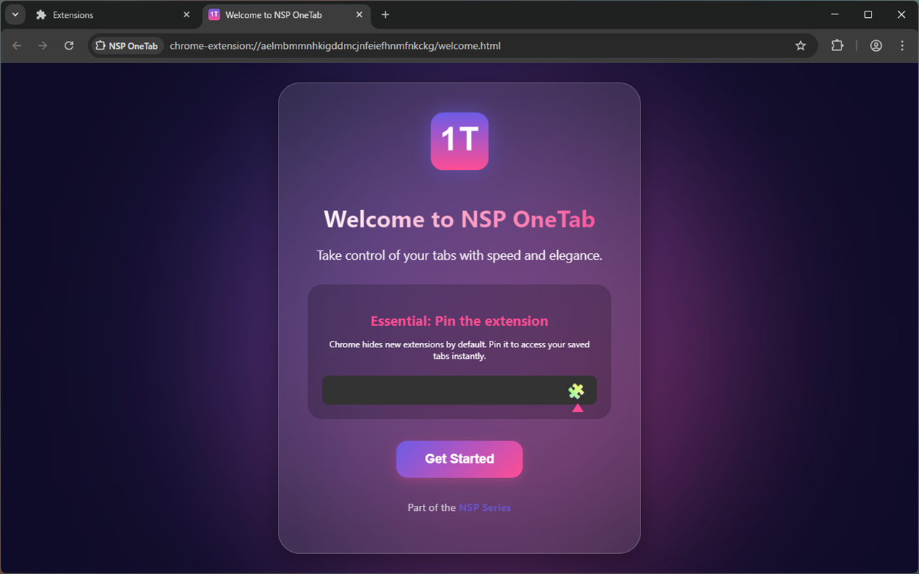Reload the current page
Screen dimensions: 919x574
pos(69,45)
